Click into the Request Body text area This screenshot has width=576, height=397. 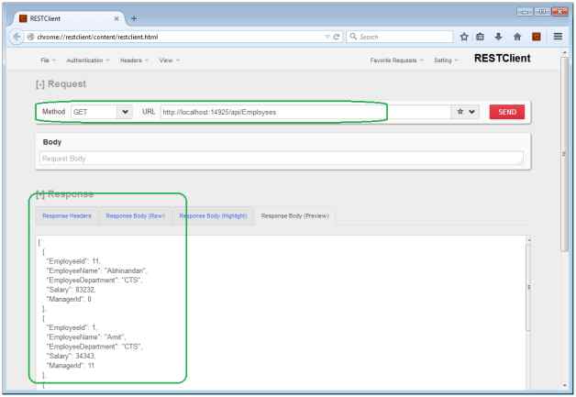pos(281,159)
